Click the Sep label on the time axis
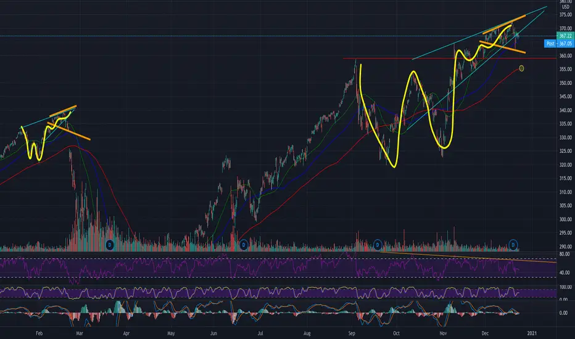 [x=352, y=333]
